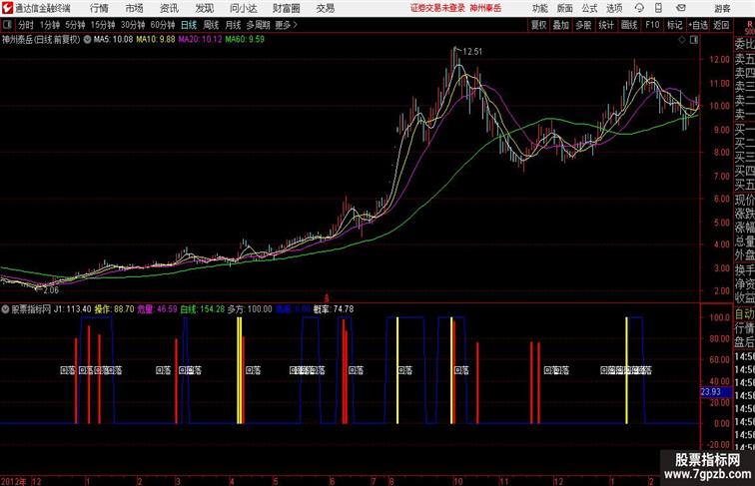Select the 月线 monthly period tab

pyautogui.click(x=233, y=25)
